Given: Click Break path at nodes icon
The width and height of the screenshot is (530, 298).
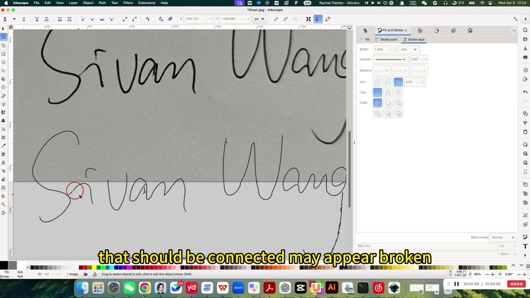Looking at the screenshot, I should click(x=46, y=19).
